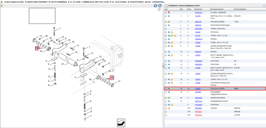The width and height of the screenshot is (266, 128).
Task: Sort by 'Описание детали' column header
Action: [x=217, y=9]
